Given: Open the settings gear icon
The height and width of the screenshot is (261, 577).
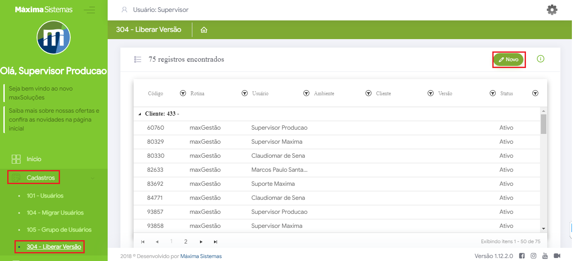Looking at the screenshot, I should 552,10.
